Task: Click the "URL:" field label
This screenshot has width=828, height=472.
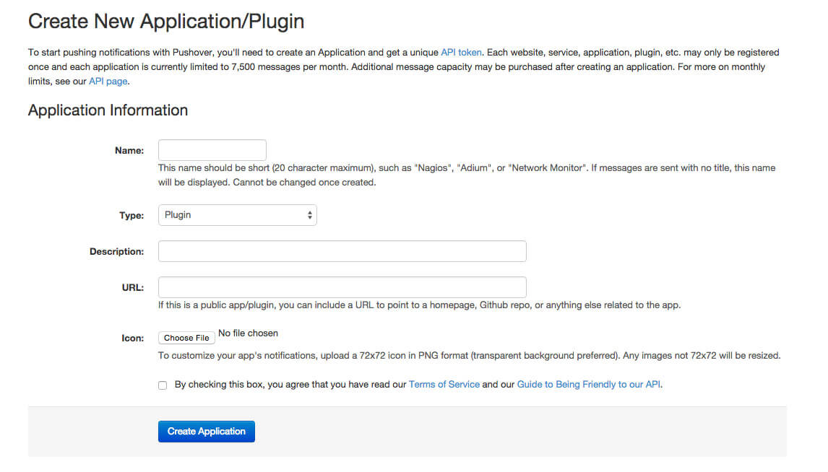Action: point(133,288)
